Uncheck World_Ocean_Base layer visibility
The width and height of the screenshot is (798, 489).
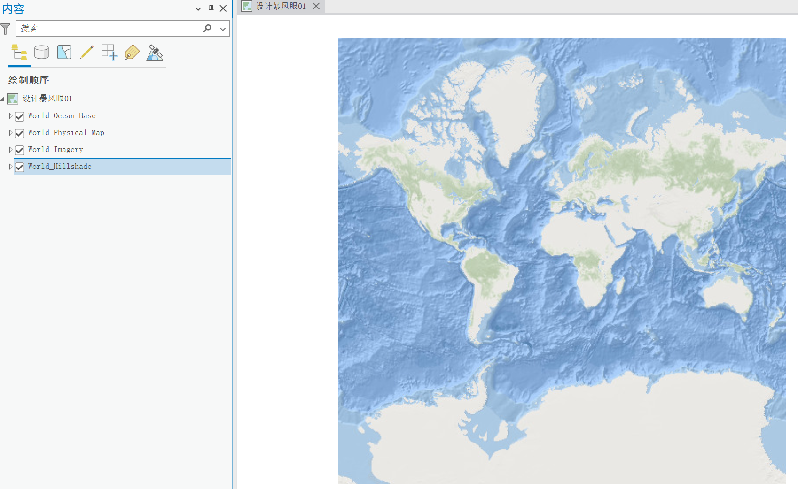click(20, 116)
